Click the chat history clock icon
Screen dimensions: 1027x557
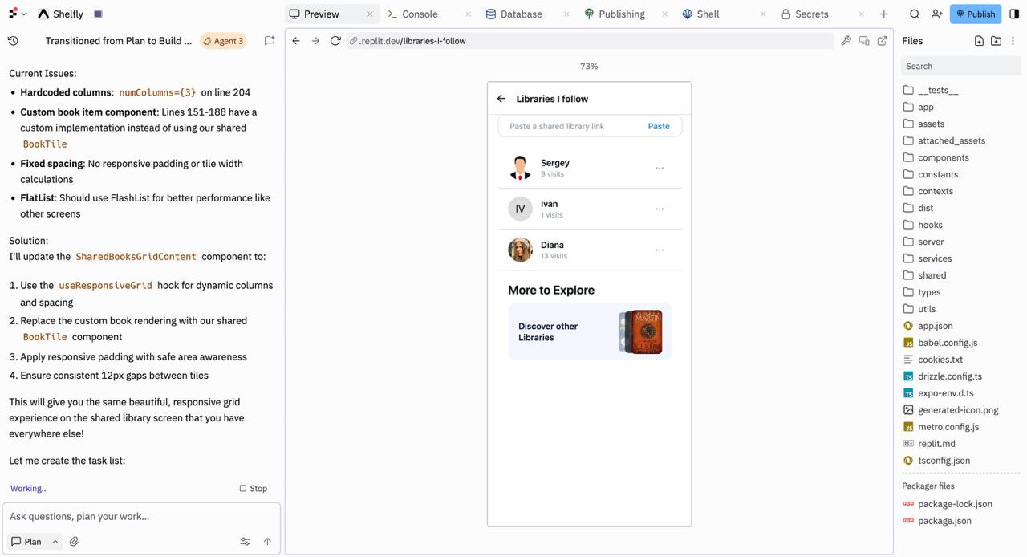tap(13, 41)
